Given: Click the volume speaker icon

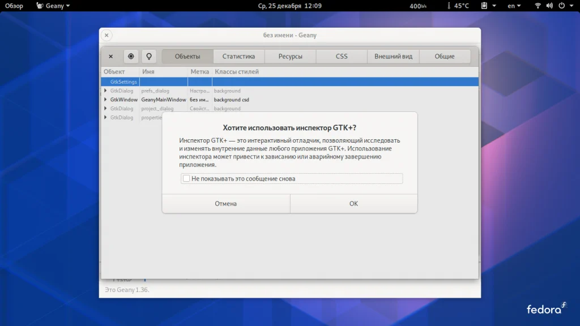Looking at the screenshot, I should point(549,6).
